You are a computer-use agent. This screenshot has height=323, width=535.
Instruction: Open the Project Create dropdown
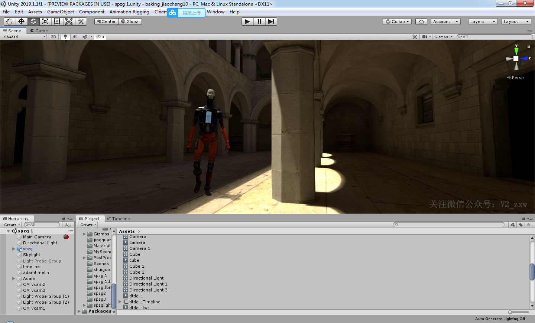(88, 225)
